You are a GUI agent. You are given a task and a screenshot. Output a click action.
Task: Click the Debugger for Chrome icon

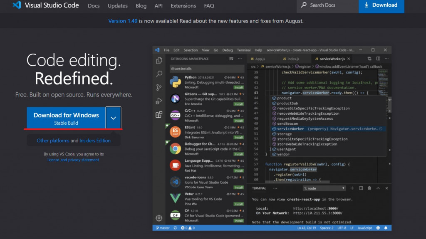coord(175,148)
